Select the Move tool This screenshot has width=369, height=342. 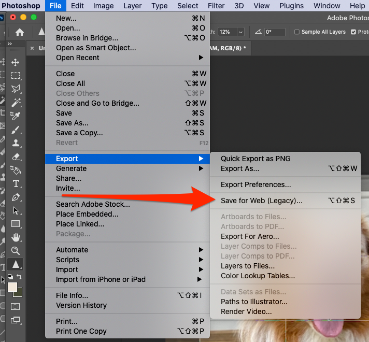16,62
